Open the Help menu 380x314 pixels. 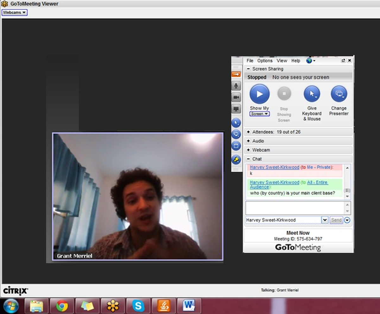coord(295,61)
